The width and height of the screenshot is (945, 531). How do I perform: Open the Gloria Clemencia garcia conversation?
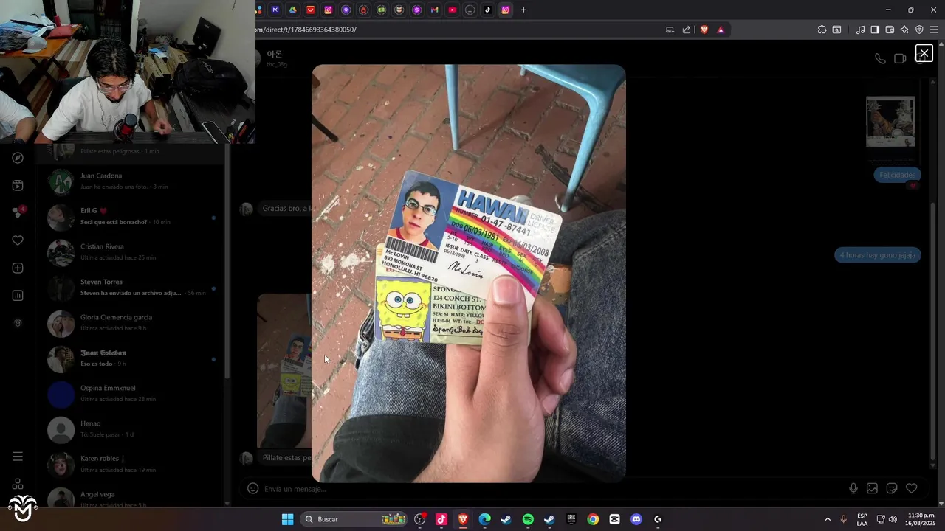coord(131,322)
